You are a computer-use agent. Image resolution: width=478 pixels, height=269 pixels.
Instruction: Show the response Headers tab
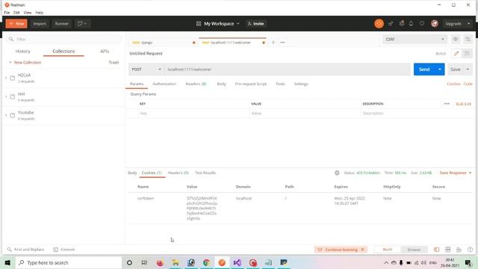(x=178, y=173)
